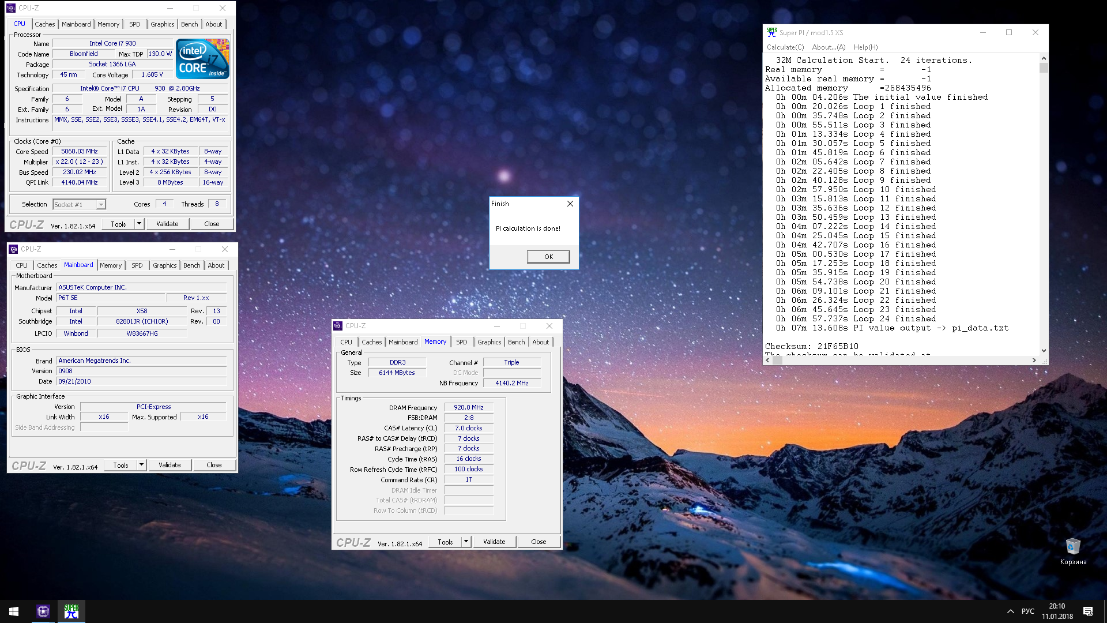Click Tools button in Mainboard window
The height and width of the screenshot is (623, 1107).
click(x=121, y=465)
